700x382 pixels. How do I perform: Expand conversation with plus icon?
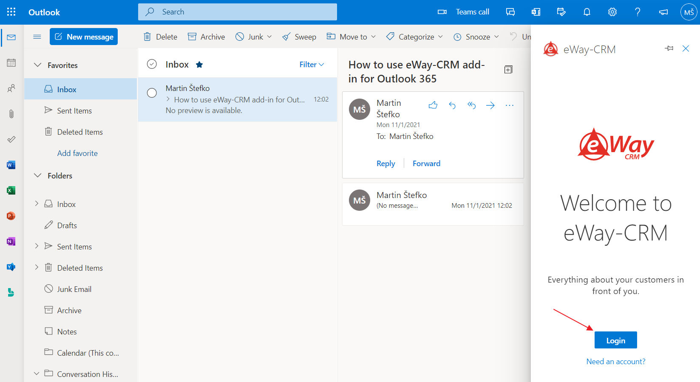click(x=508, y=70)
